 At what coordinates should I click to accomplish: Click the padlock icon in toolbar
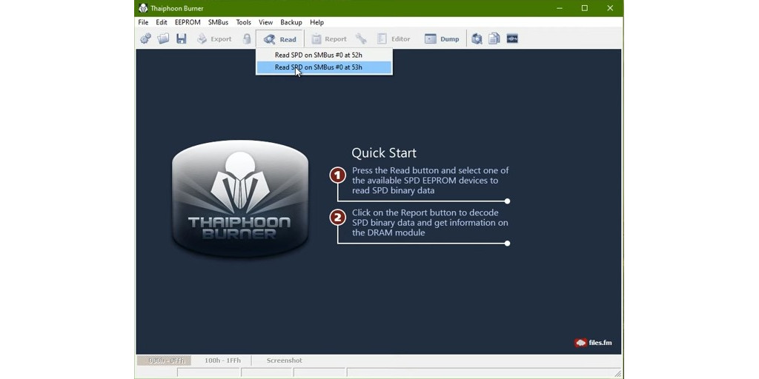(247, 38)
